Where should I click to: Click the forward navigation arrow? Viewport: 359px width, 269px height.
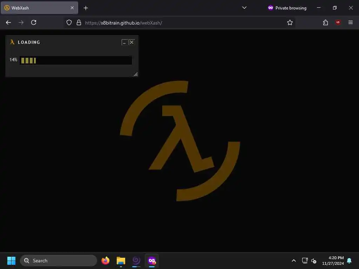pyautogui.click(x=21, y=22)
